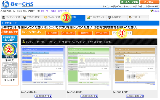Click the orange プレビュー button
The width and height of the screenshot is (160, 100).
click(150, 2)
